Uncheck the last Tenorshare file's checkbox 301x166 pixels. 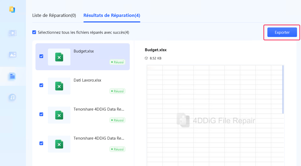tap(41, 143)
